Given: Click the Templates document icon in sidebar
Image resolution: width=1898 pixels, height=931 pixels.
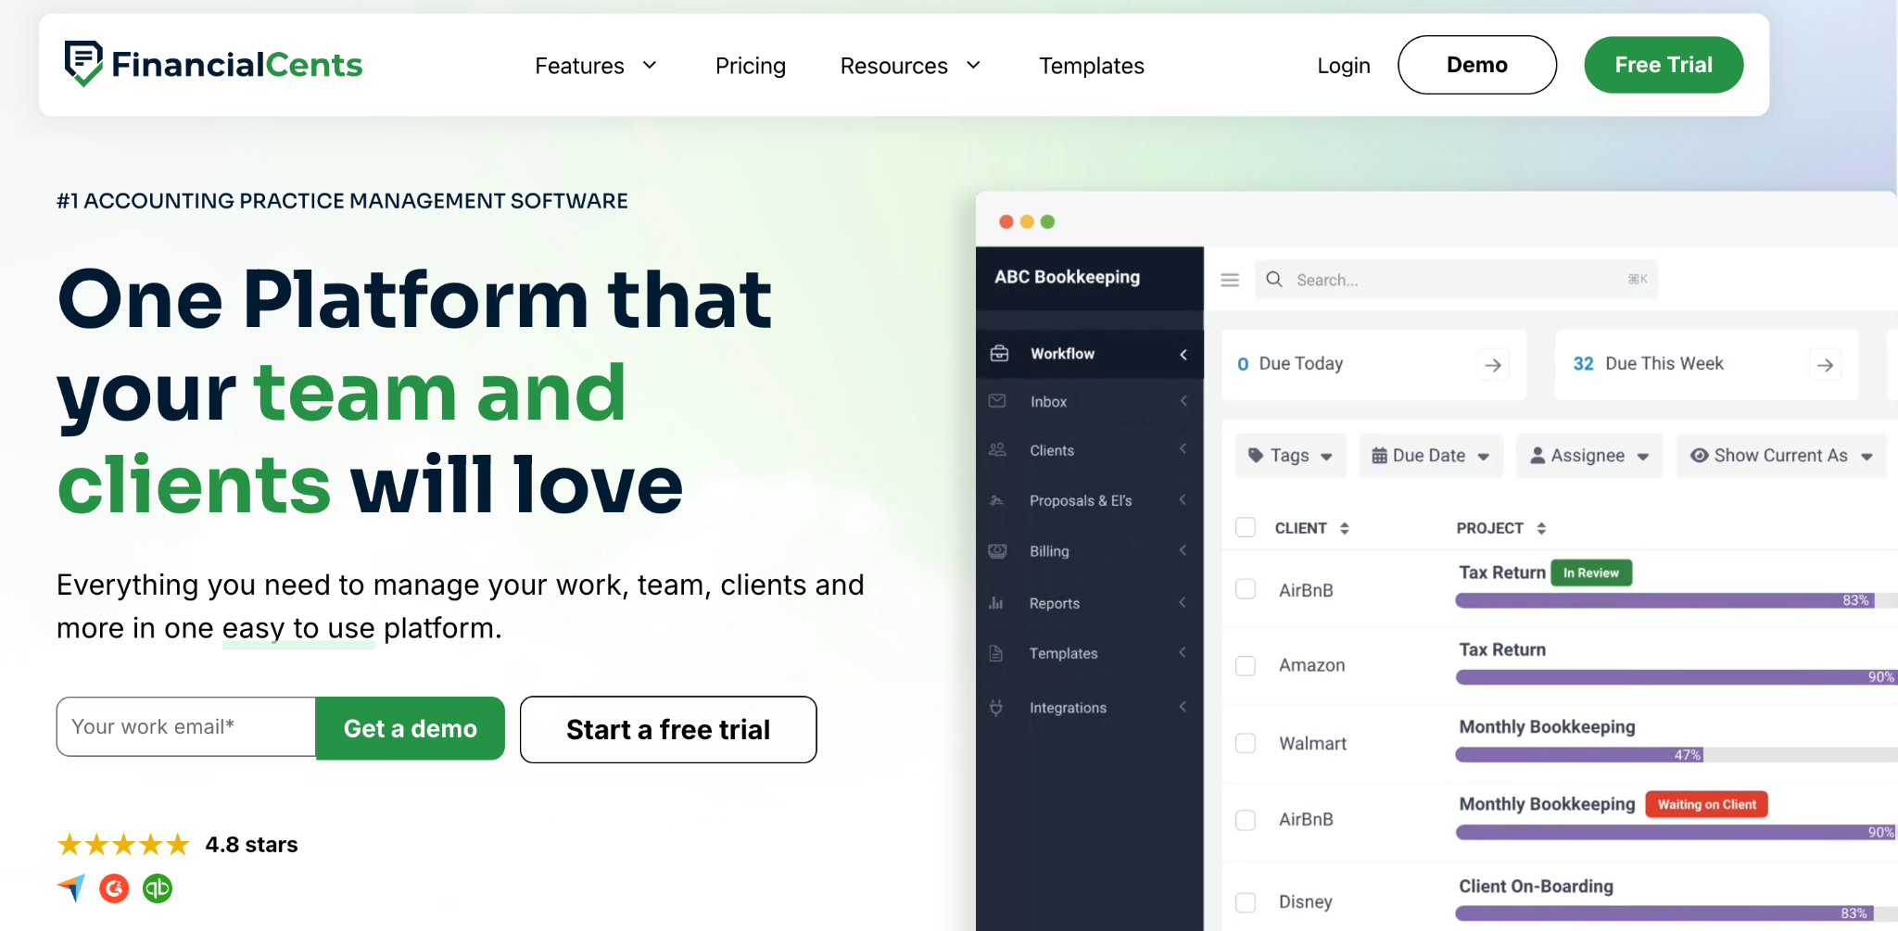Looking at the screenshot, I should pos(996,653).
